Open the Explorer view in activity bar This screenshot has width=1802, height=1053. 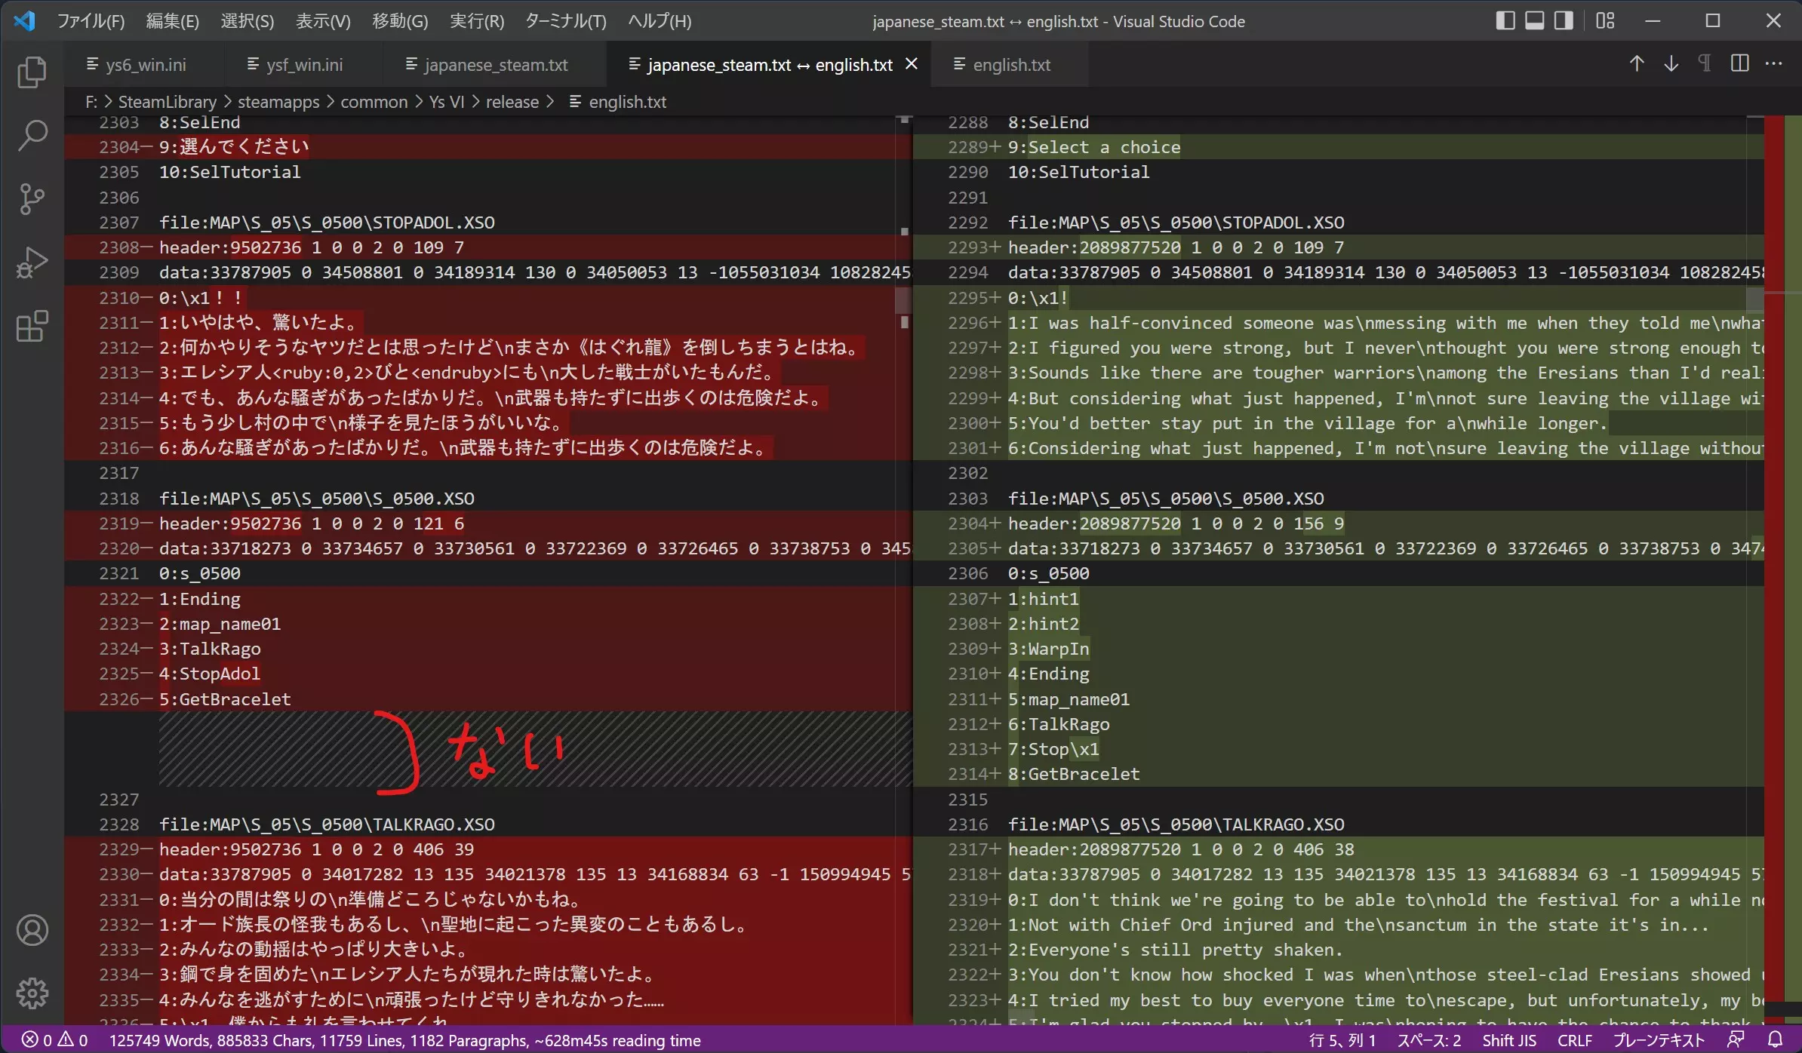coord(32,72)
